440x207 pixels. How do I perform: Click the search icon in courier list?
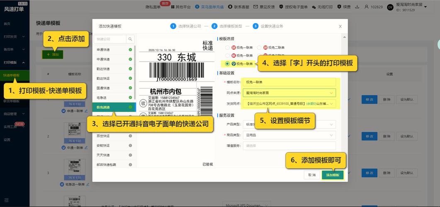130,39
